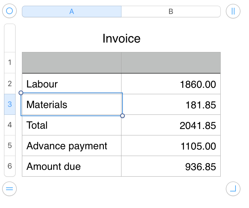Select row 5 header
The image size is (249, 208).
tap(10, 146)
